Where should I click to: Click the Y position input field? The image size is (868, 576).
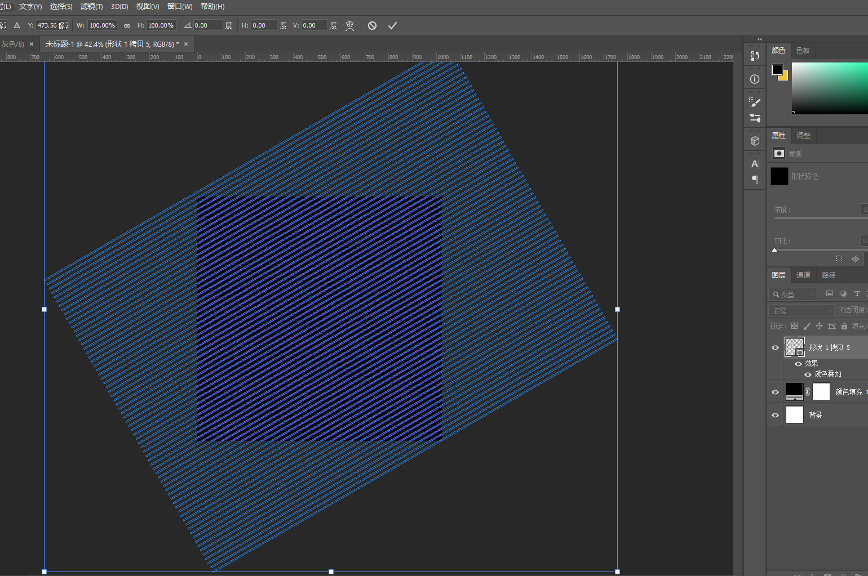(52, 25)
